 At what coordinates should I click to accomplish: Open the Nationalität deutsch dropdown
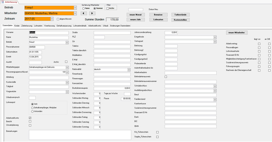[129, 70]
